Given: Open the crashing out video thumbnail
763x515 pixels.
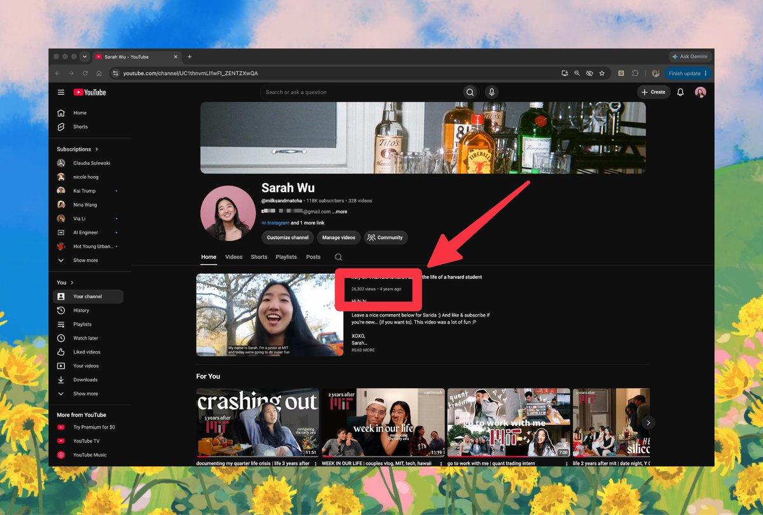Looking at the screenshot, I should [258, 423].
